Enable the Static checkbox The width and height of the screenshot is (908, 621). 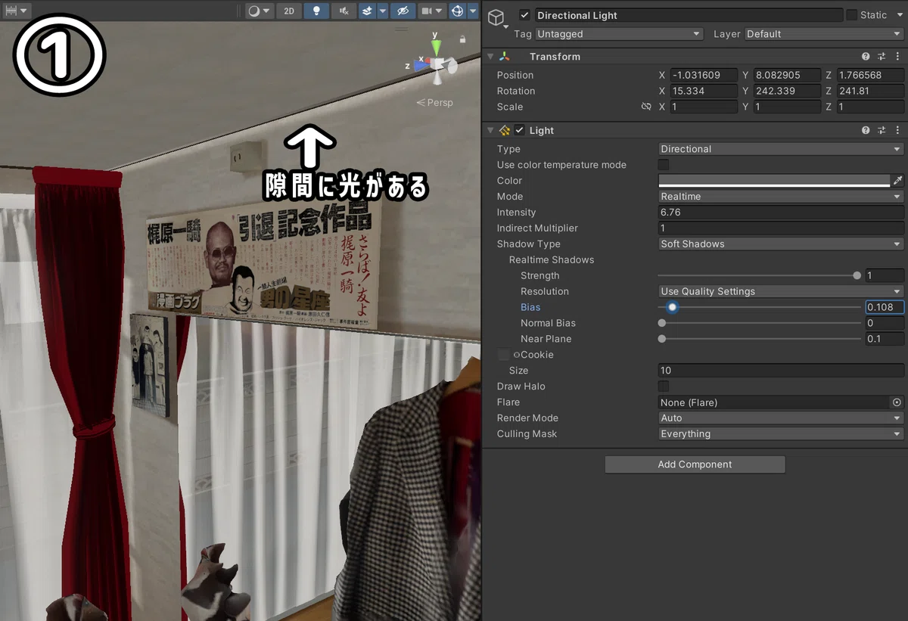click(x=851, y=14)
